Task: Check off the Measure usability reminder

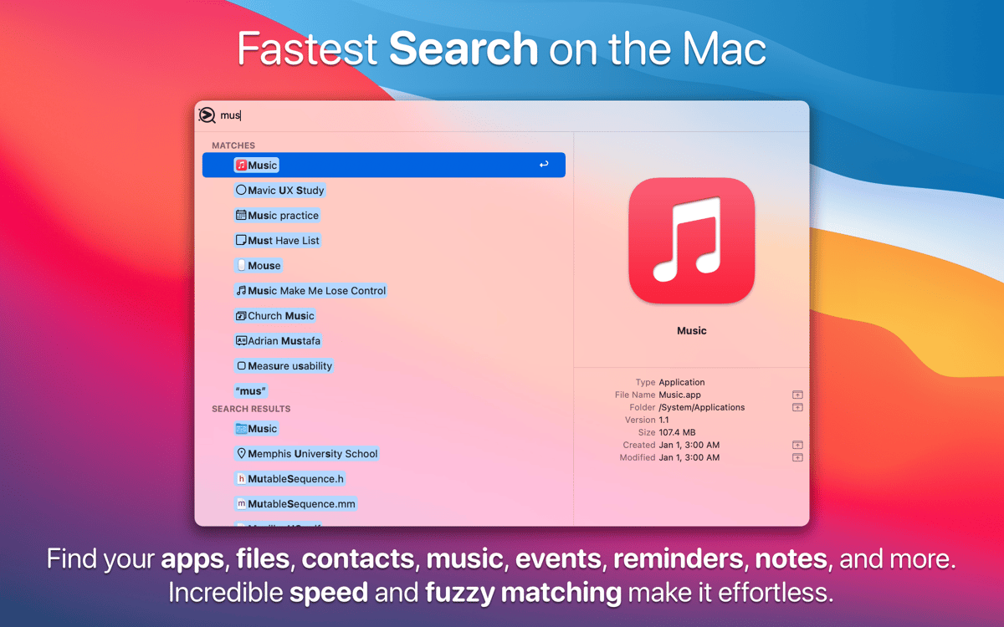Action: pyautogui.click(x=242, y=365)
